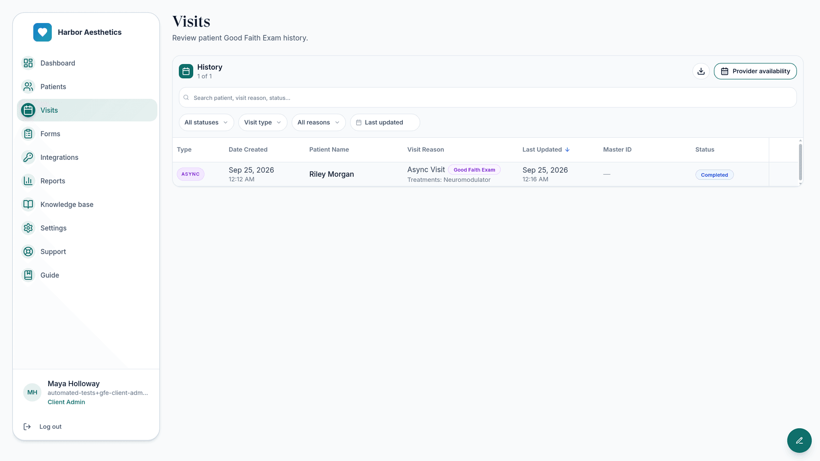
Task: Click the Guide bookmark icon
Action: pyautogui.click(x=28, y=275)
